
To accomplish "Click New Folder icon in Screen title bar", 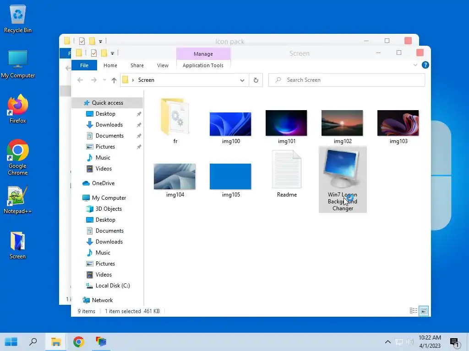I will click(104, 53).
